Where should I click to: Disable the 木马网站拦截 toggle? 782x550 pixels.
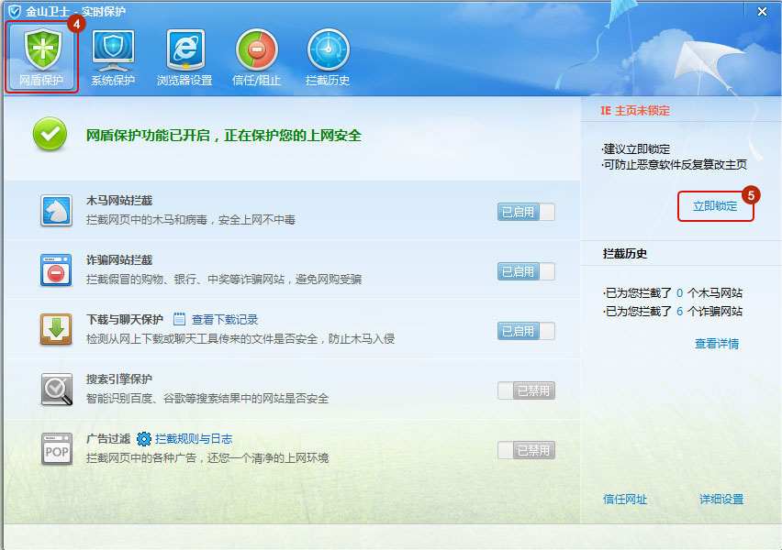526,213
